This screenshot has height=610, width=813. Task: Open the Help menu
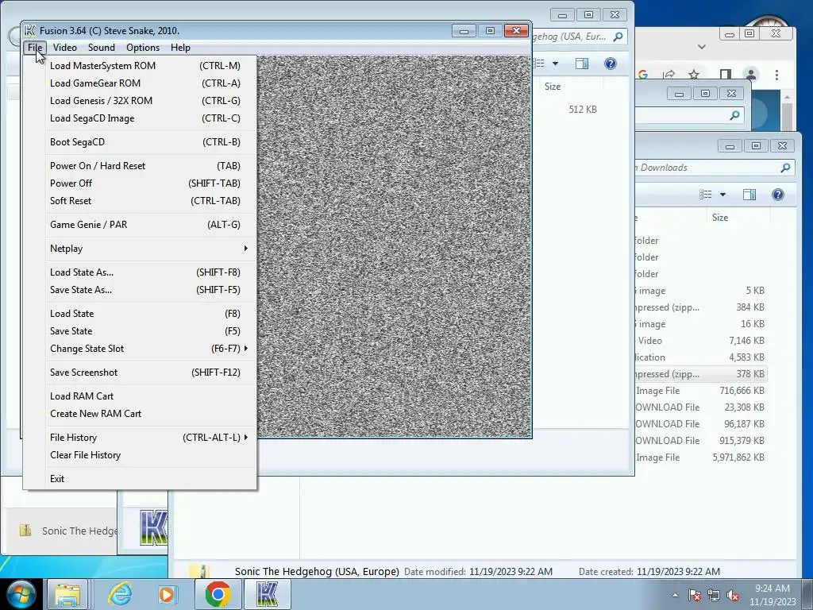(x=180, y=48)
